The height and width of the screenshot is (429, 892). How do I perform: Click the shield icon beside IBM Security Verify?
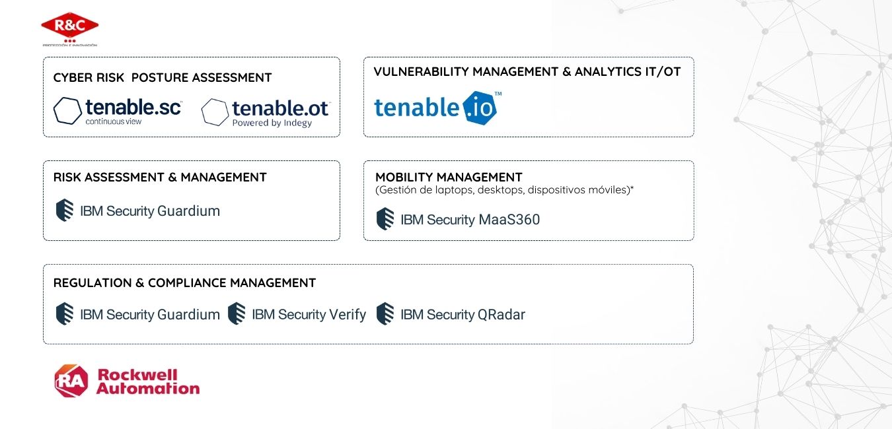pos(237,313)
